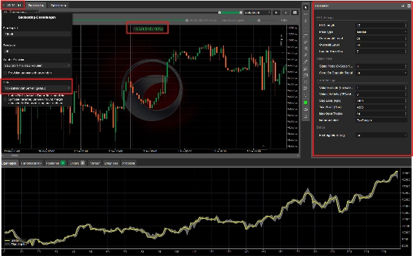Click the dots icon below the cursor tool
The width and height of the screenshot is (413, 256).
click(306, 14)
